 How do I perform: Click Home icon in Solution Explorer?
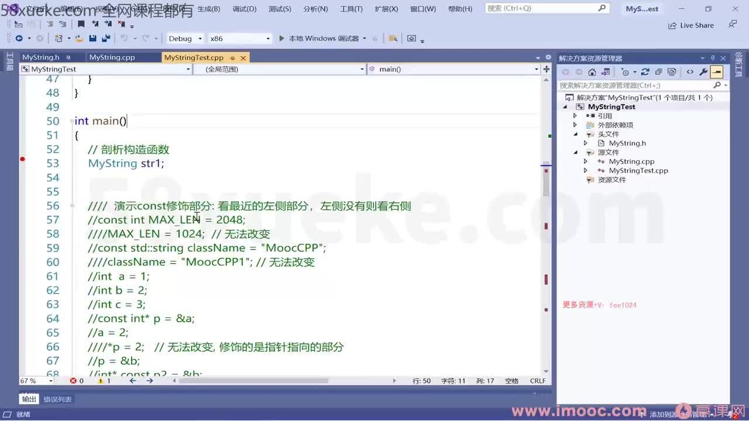[592, 72]
